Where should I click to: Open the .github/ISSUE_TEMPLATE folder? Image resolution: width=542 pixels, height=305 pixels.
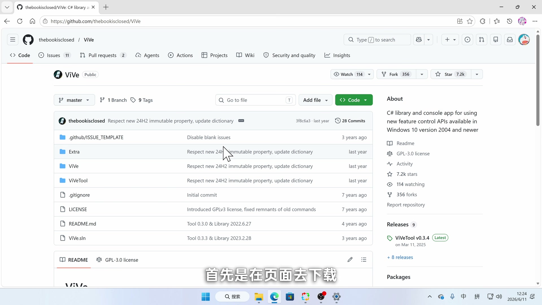96,137
